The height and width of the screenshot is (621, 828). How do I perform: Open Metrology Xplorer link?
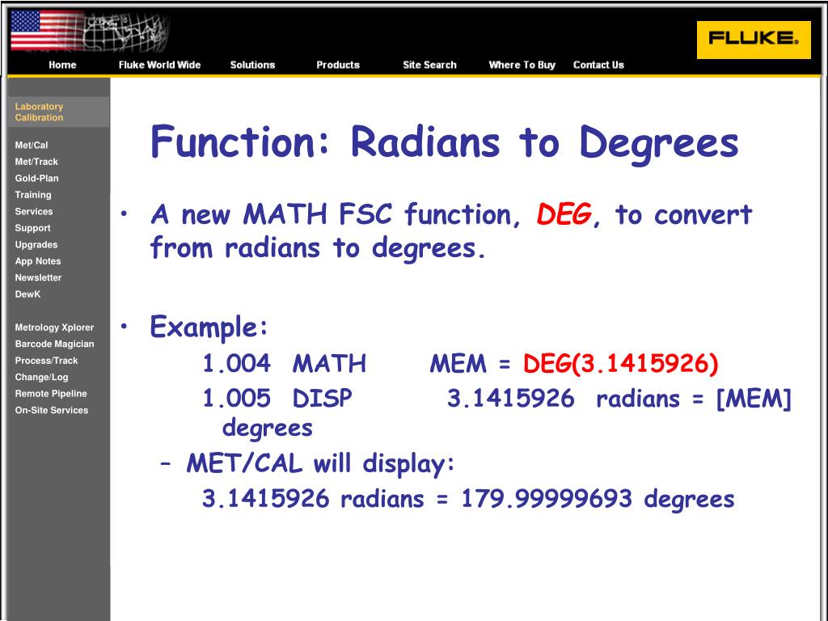coord(54,327)
